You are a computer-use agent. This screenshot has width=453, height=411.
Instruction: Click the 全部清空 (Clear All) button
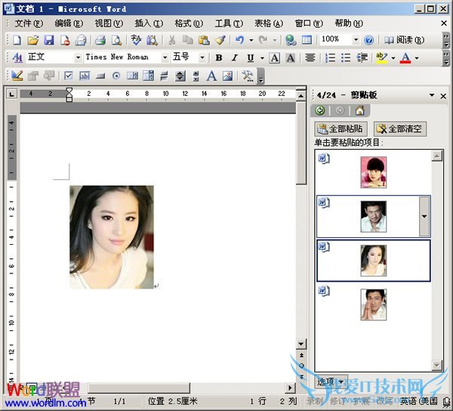(400, 128)
